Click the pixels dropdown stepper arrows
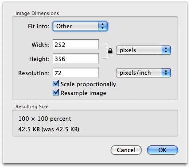This screenshot has width=190, height=168. [166, 50]
